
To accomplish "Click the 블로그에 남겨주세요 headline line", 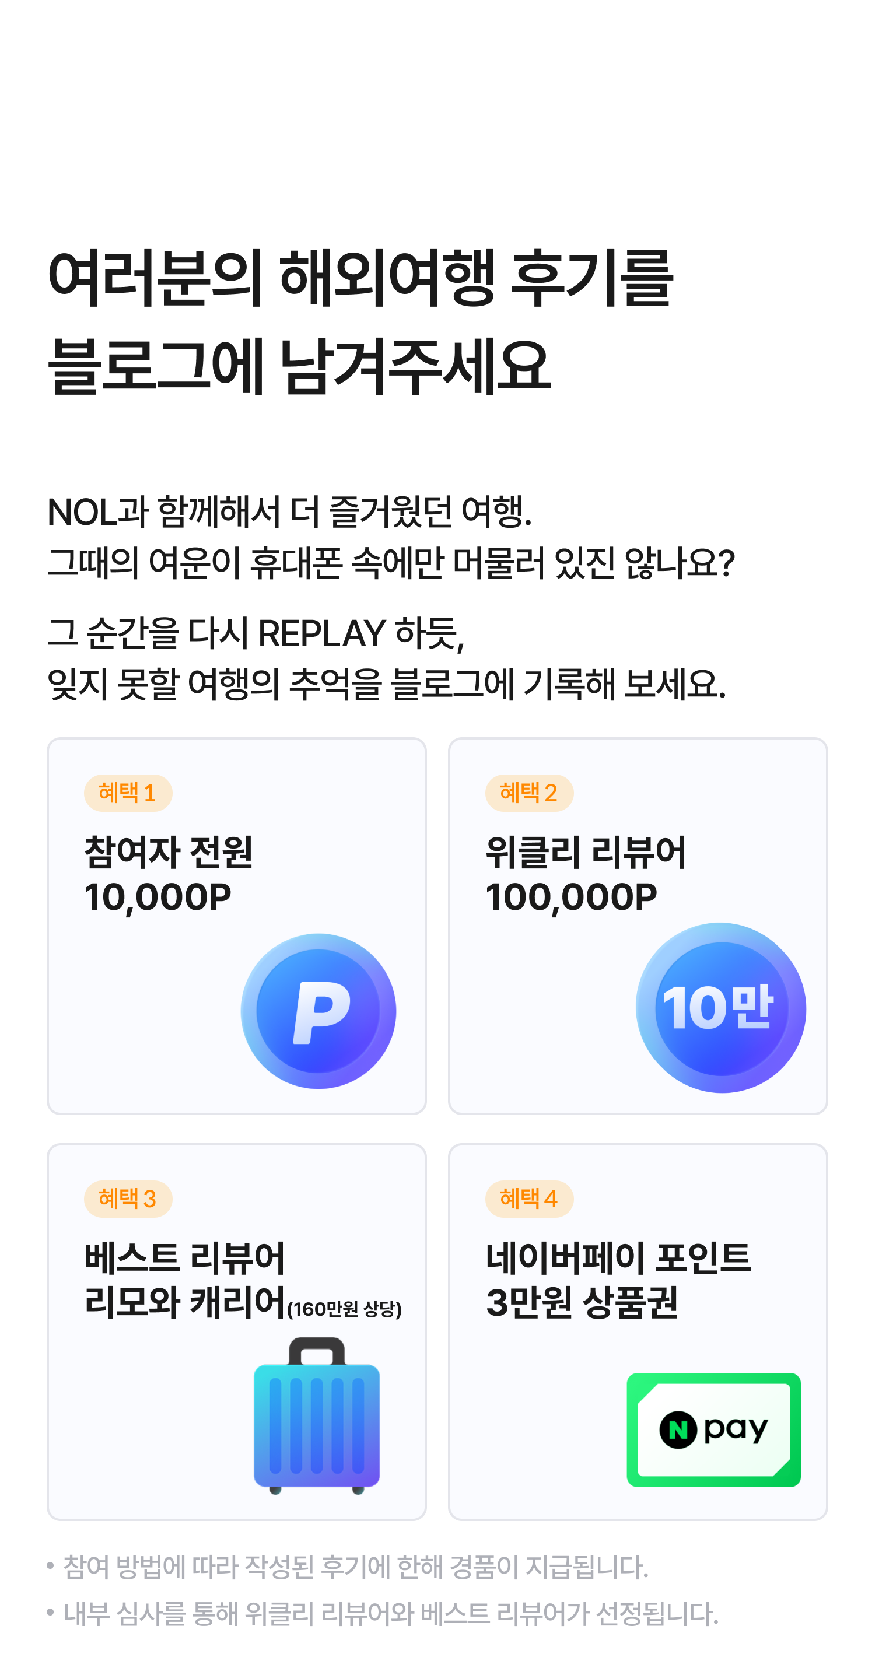I will (x=300, y=366).
